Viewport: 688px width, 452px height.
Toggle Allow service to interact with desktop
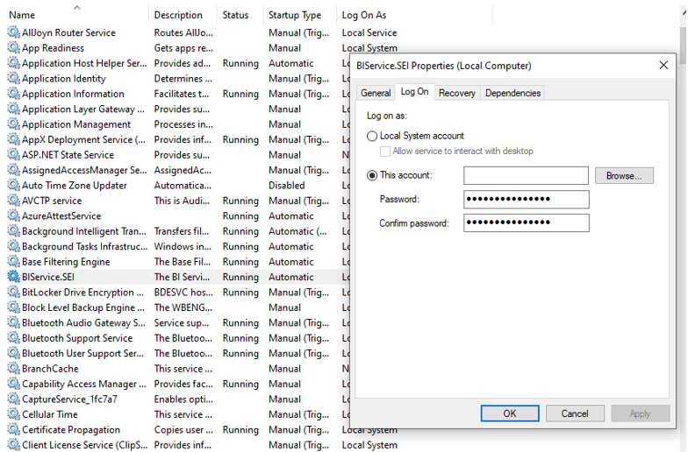[385, 152]
